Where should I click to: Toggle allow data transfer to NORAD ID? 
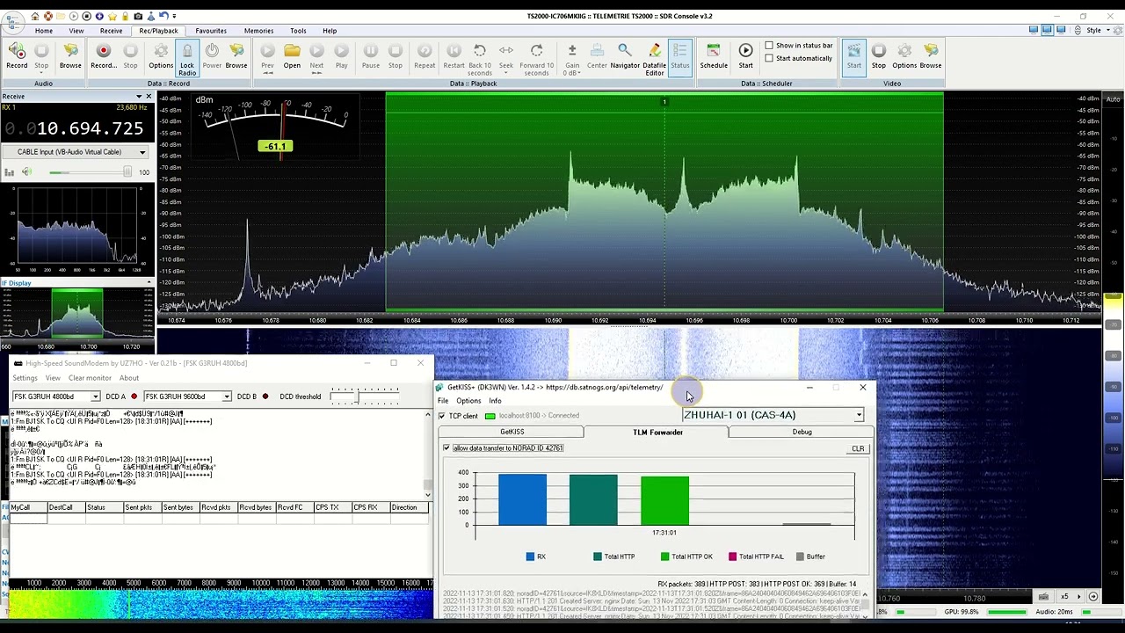(x=446, y=448)
